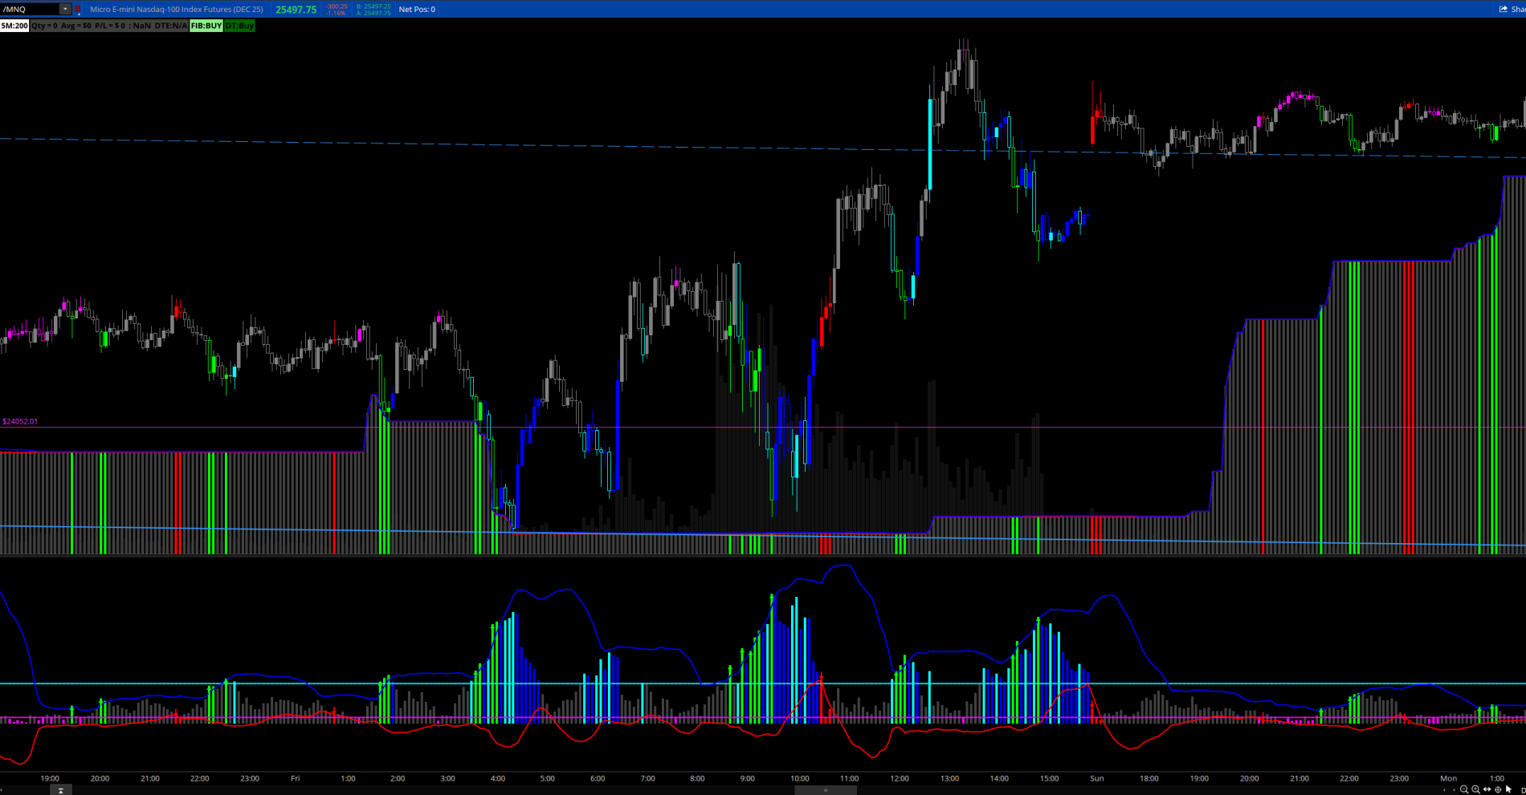Click the DT:Buy signal label

pos(239,26)
